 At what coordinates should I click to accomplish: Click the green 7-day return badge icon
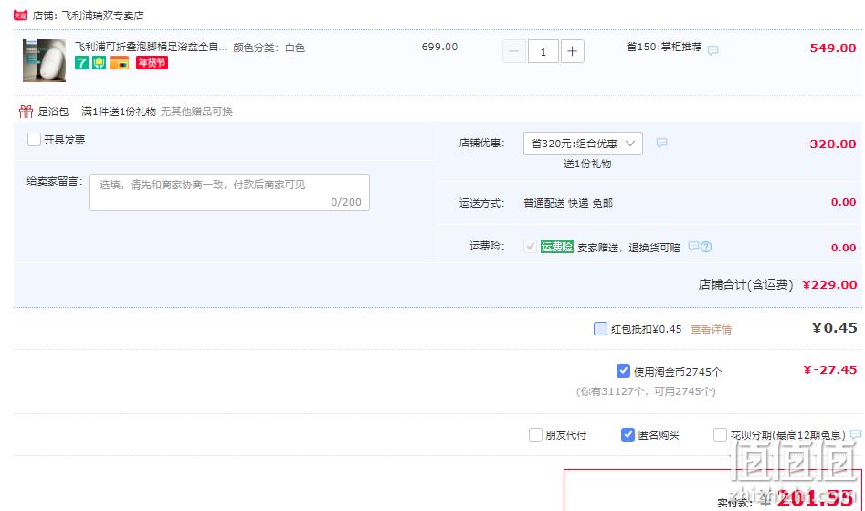click(81, 63)
